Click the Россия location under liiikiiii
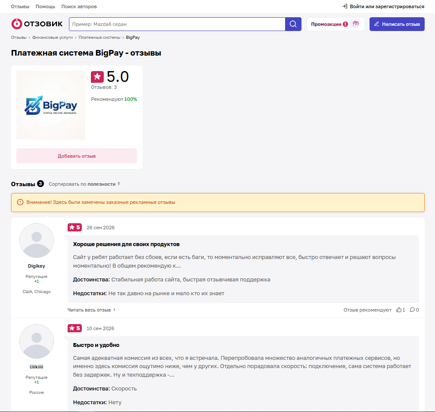This screenshot has width=435, height=412. (x=37, y=392)
